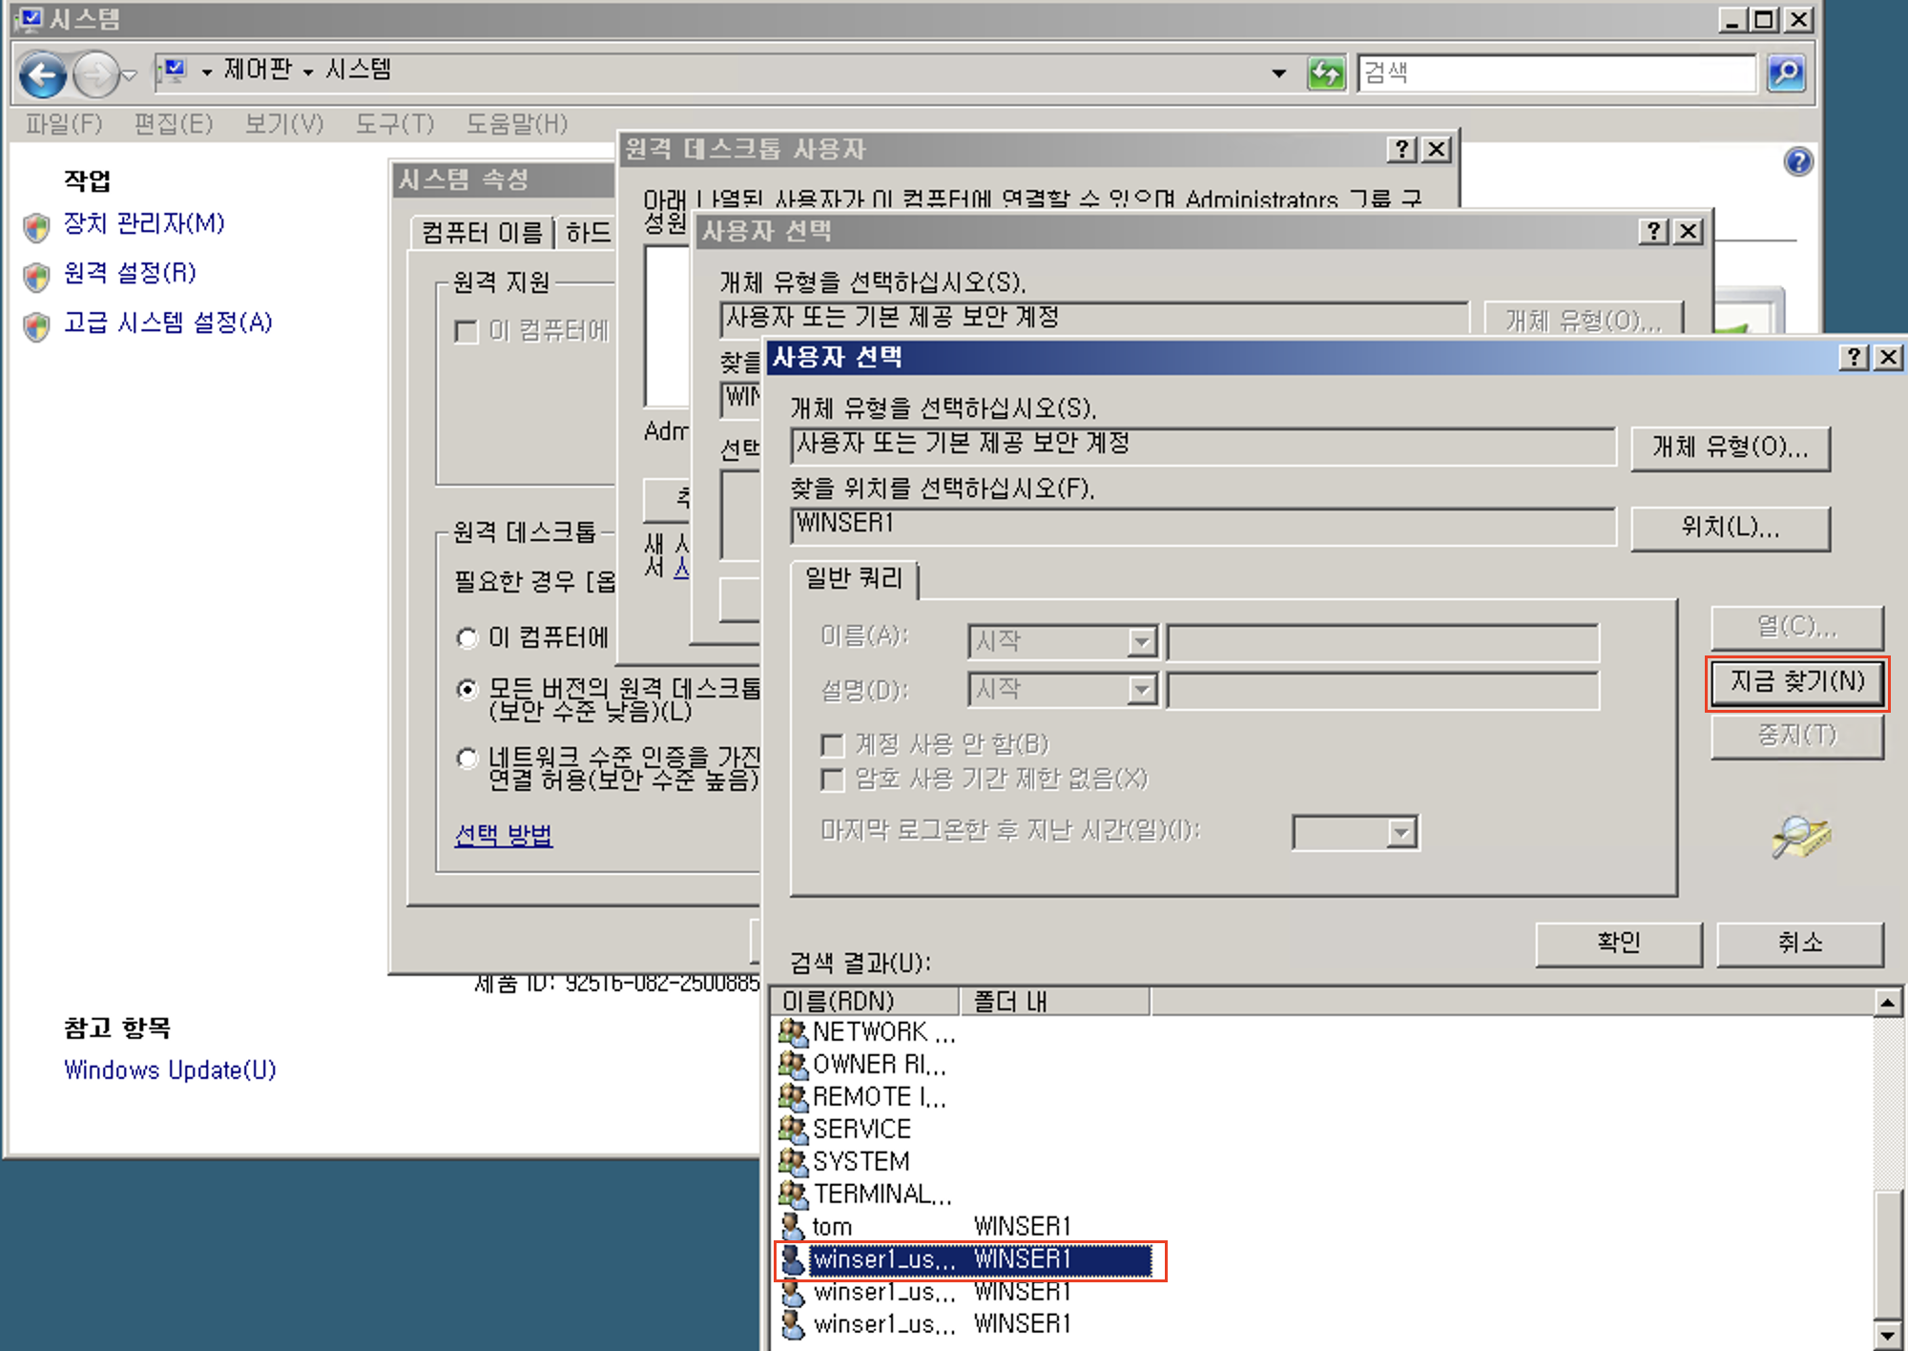Select the 네트워크 수준 인증 radio option
1908x1351 pixels.
coord(467,759)
